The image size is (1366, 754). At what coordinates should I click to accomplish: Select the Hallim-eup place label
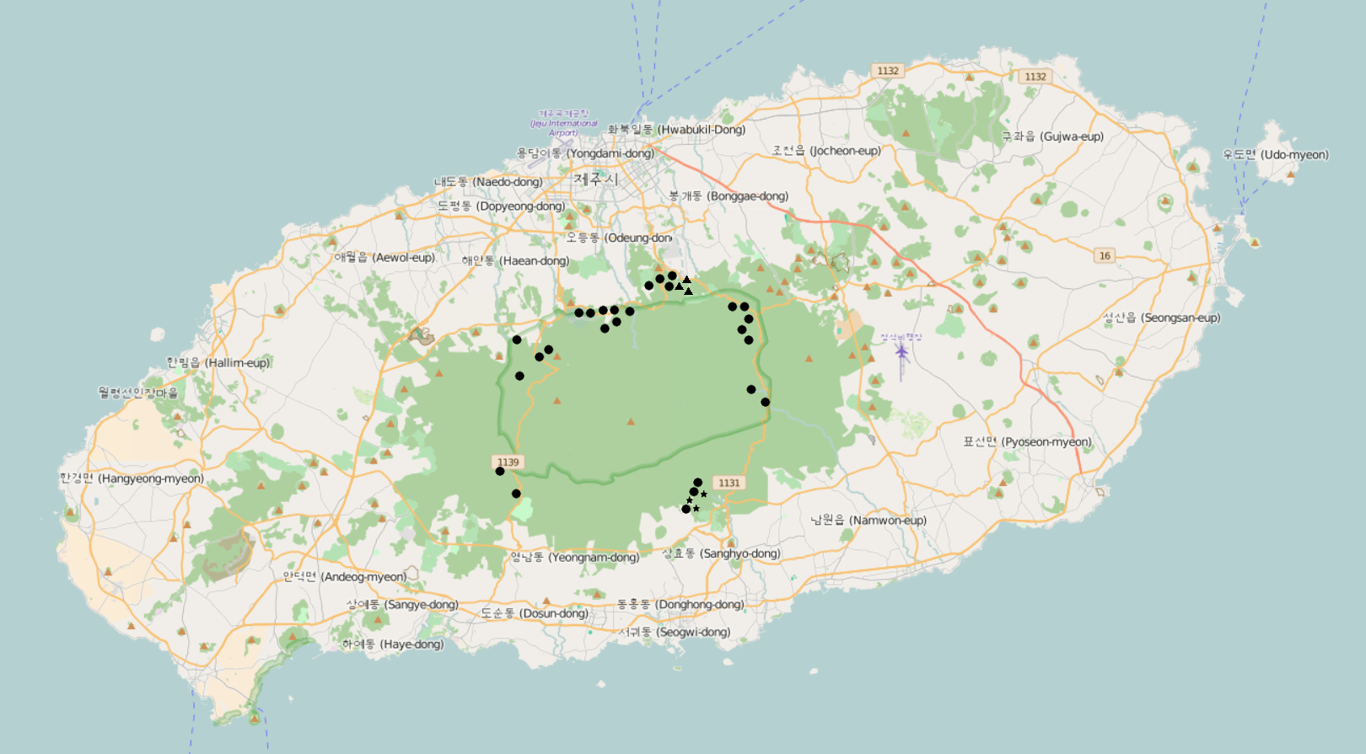coord(218,362)
